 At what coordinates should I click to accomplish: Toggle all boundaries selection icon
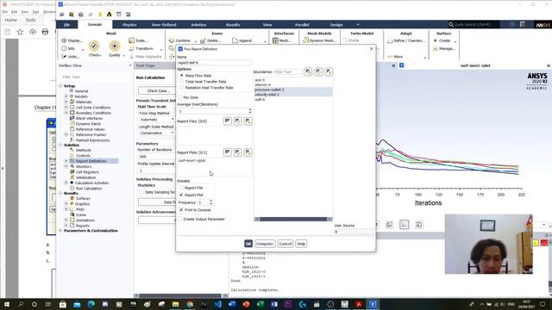pos(308,71)
